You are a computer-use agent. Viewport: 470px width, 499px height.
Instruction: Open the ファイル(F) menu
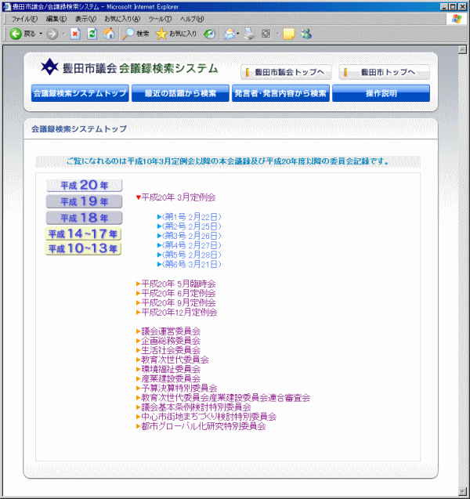coord(24,19)
